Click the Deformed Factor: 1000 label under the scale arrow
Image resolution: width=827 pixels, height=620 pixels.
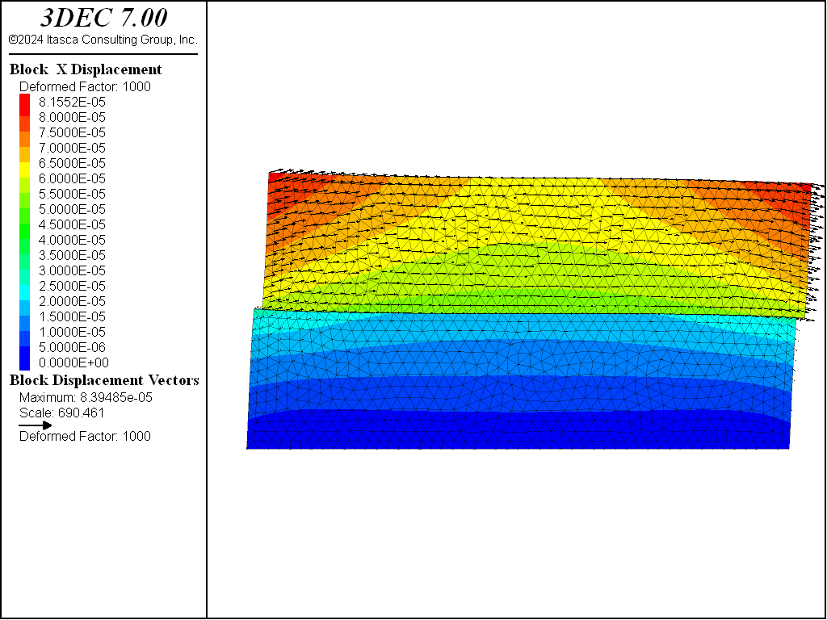[85, 436]
